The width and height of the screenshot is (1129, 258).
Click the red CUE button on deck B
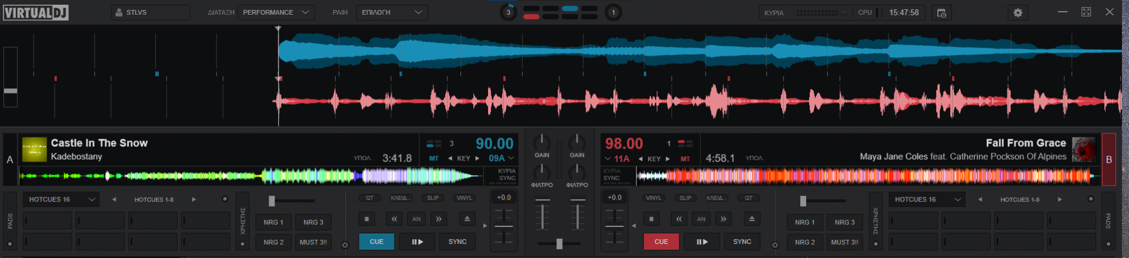661,242
